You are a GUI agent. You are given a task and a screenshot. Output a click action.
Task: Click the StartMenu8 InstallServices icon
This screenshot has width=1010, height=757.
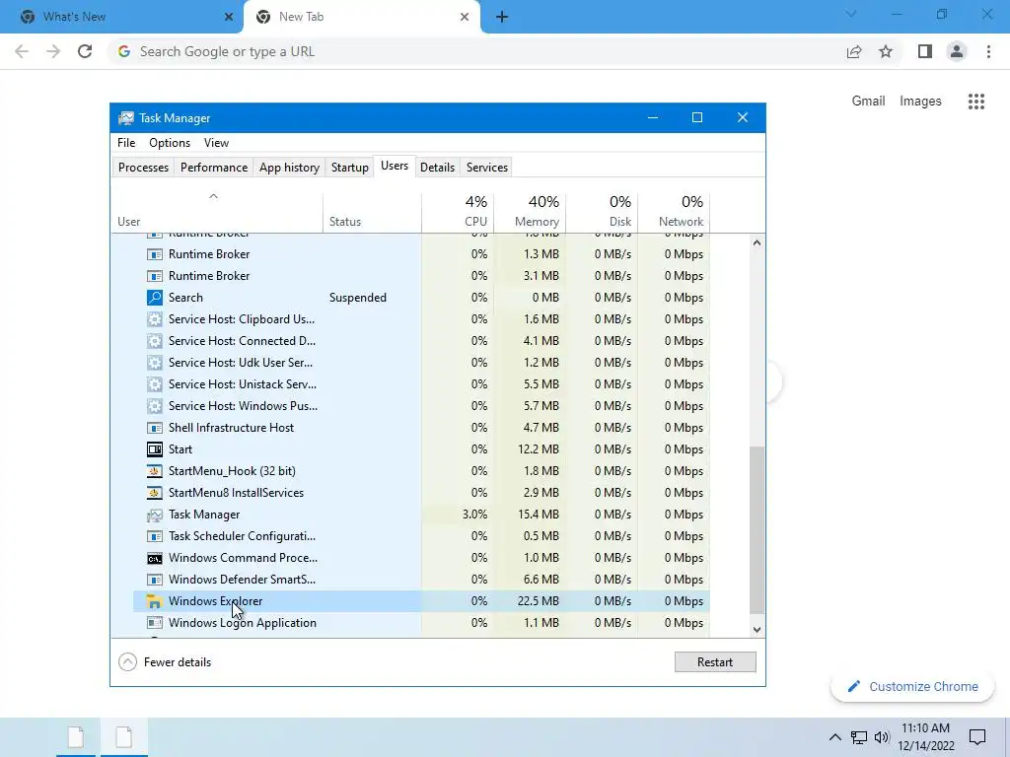[x=155, y=493]
